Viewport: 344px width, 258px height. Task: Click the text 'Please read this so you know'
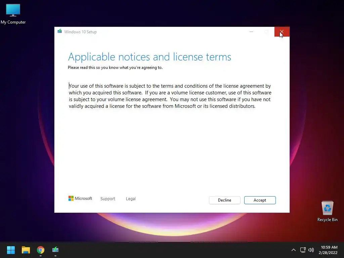coord(93,68)
